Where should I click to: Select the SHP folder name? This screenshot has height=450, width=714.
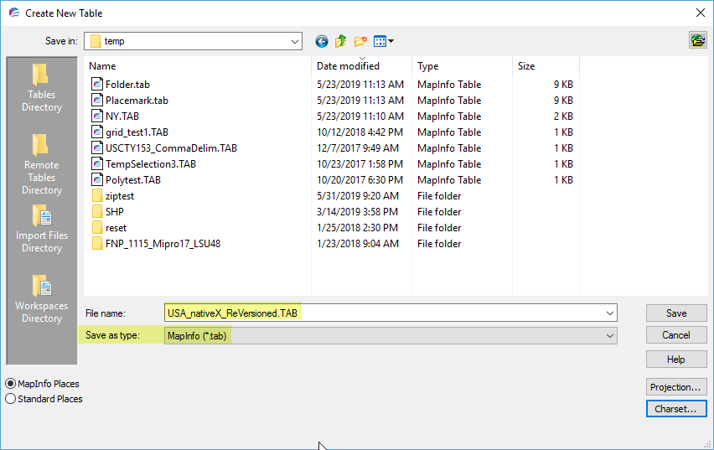114,212
